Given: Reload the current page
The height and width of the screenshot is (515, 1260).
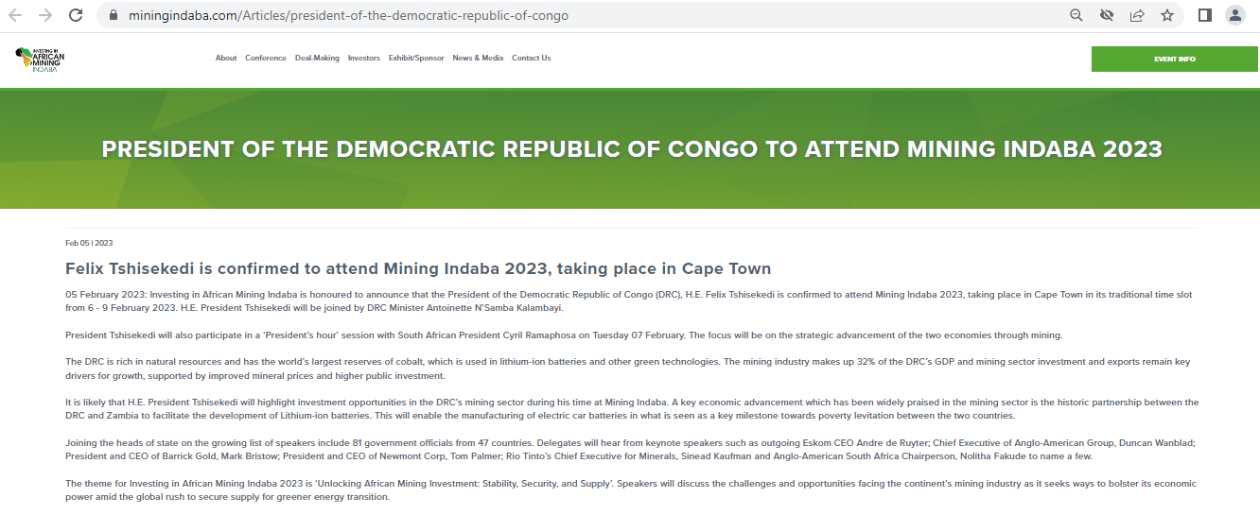Looking at the screenshot, I should [x=76, y=15].
